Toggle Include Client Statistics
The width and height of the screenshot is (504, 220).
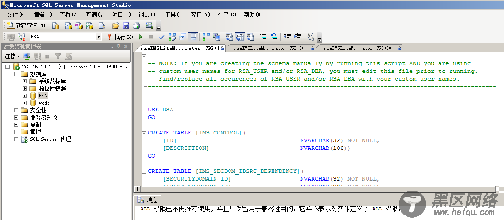tap(216, 37)
